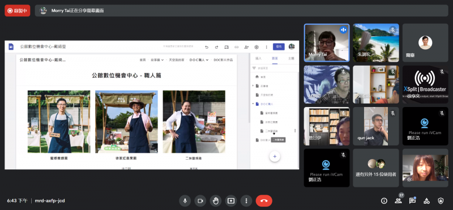Redo the edit in Sites toolbar
This screenshot has width=453, height=210.
click(216, 47)
